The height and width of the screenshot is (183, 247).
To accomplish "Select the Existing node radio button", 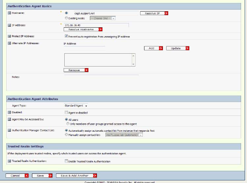I will (66, 18).
